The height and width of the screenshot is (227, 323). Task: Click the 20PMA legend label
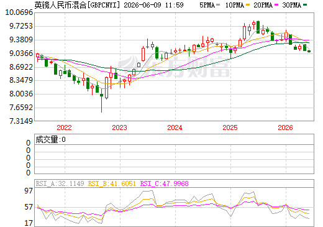click(263, 5)
